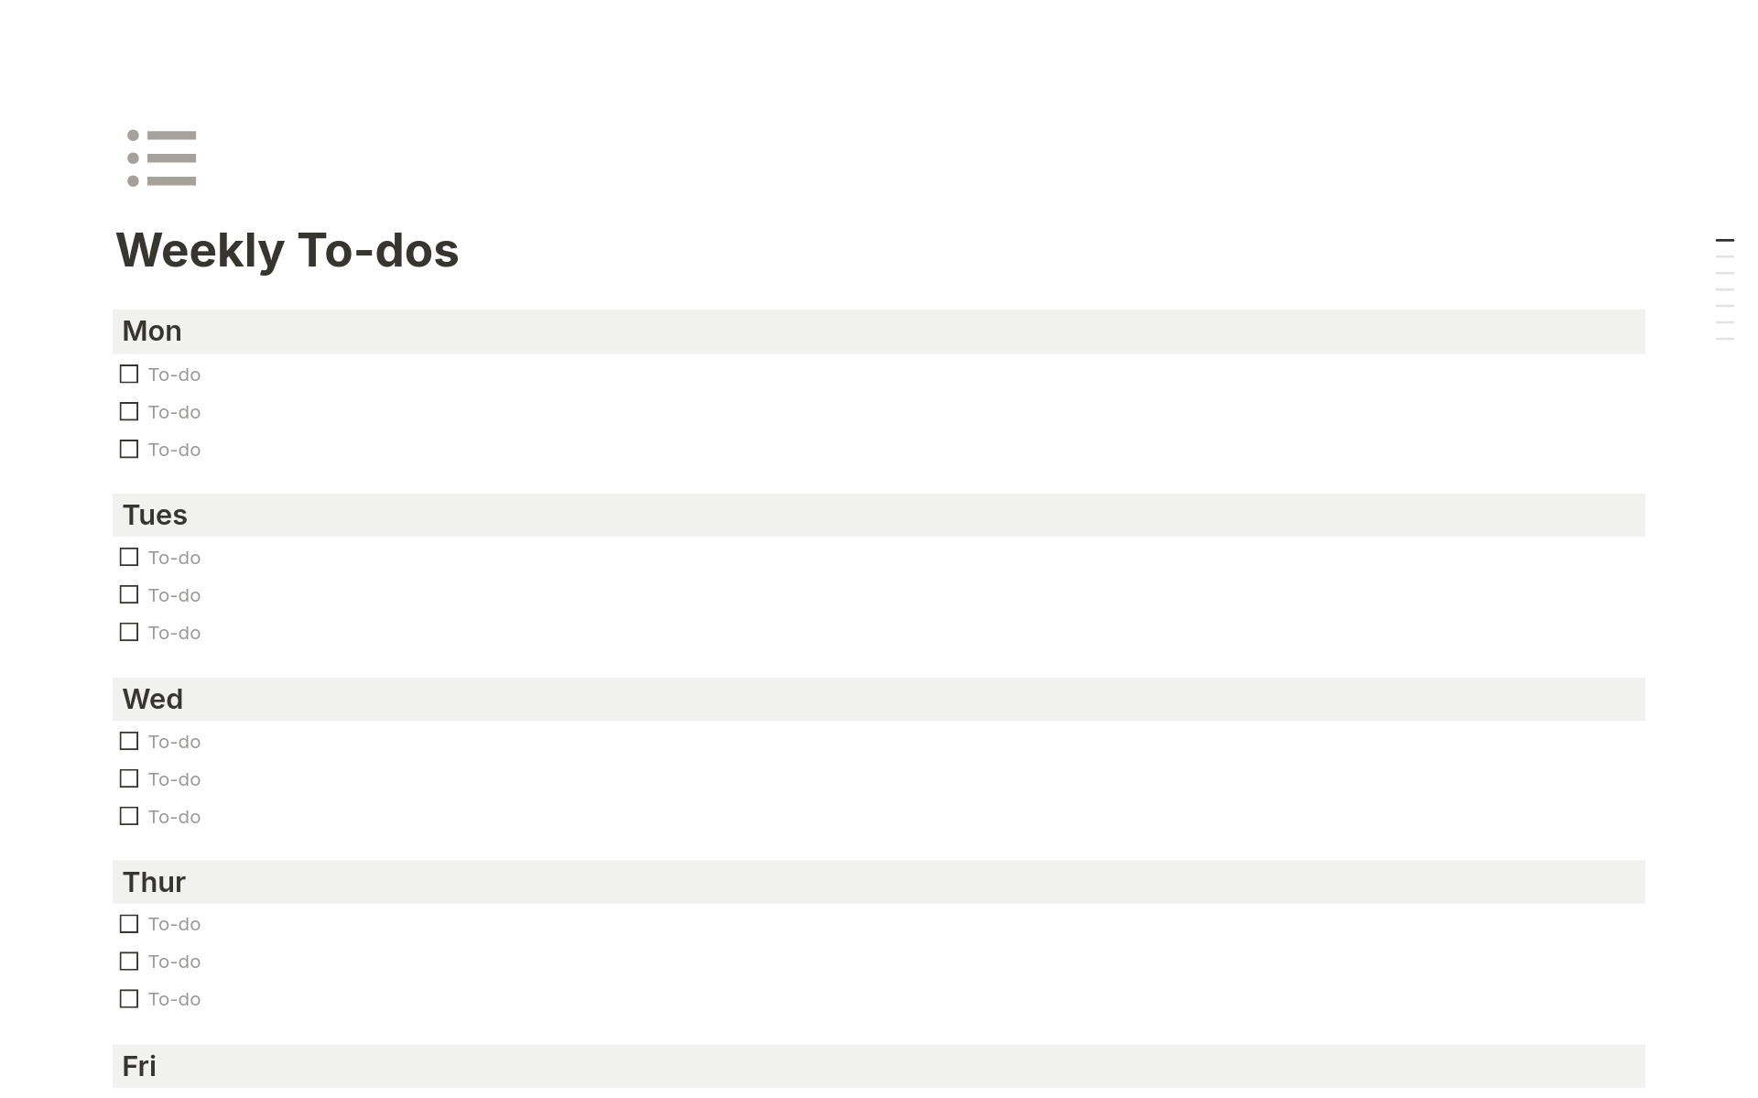Select the Tues heading
Screen dimensions: 1758x1098
pyautogui.click(x=155, y=516)
